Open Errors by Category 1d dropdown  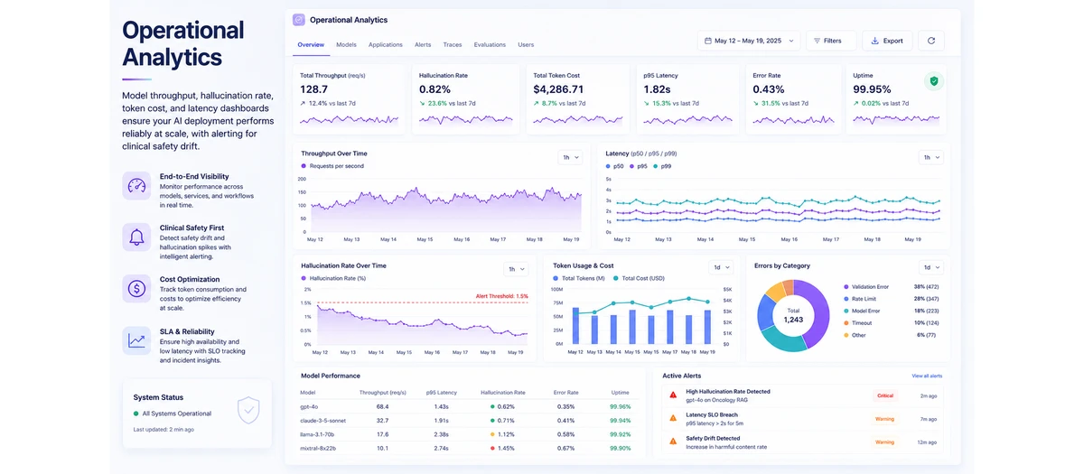[x=930, y=267]
